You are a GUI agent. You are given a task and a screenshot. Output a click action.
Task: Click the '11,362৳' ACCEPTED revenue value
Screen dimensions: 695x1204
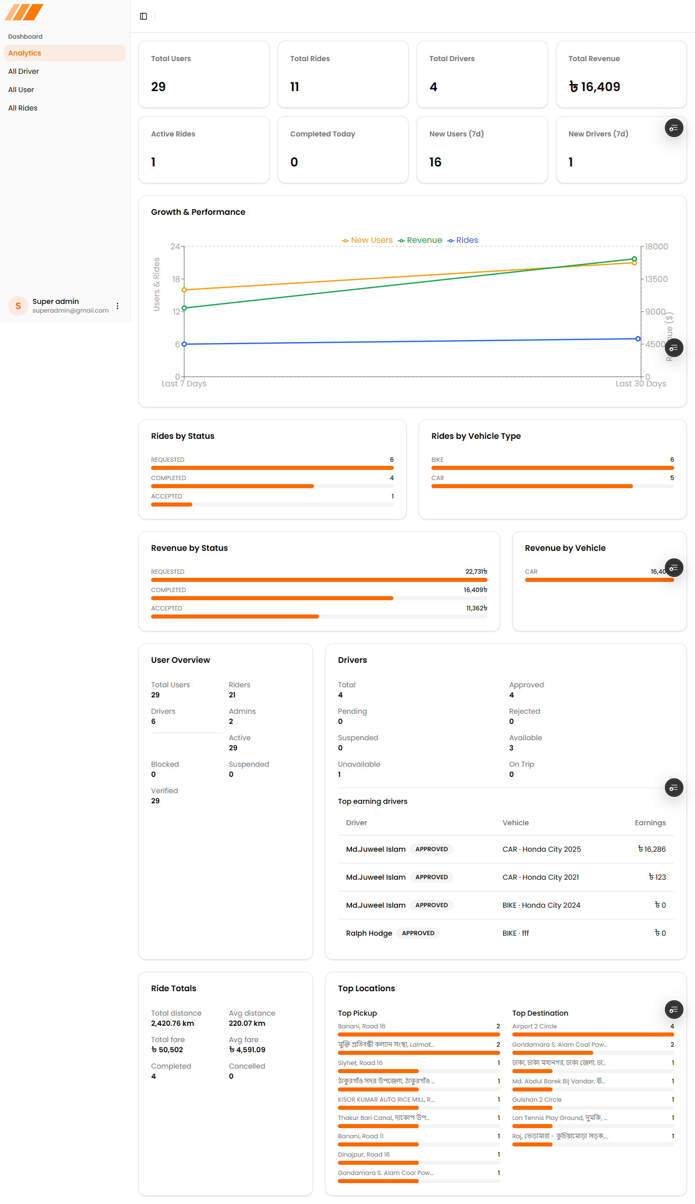click(477, 608)
